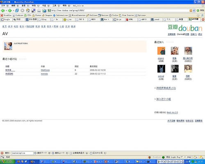Switch to the active AV小组 tab

194,19
